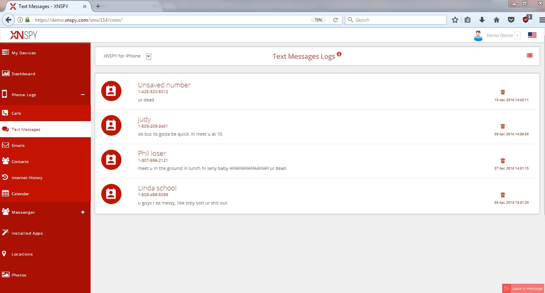Open the uBlock extension icon
545x293 pixels.
(x=526, y=19)
